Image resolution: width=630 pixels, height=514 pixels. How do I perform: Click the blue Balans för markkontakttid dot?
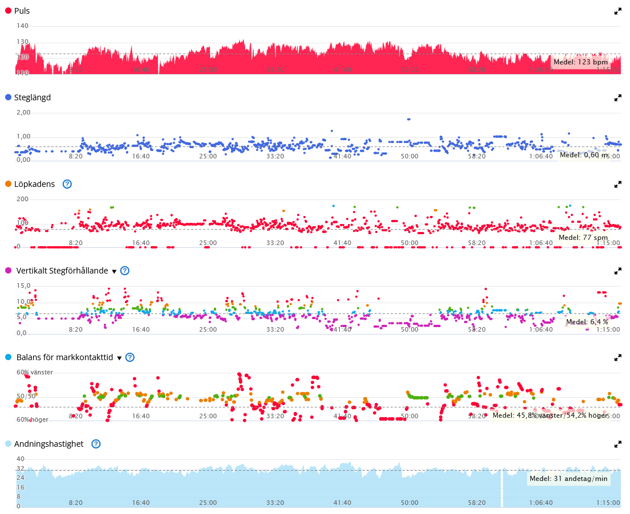click(x=8, y=357)
